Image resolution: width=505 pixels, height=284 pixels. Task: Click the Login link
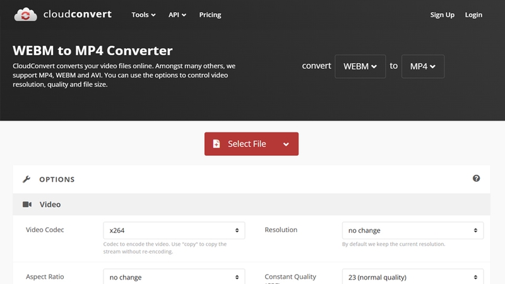[x=473, y=15]
